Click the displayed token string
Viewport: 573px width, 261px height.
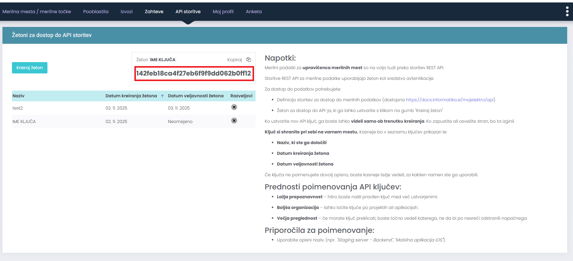(x=194, y=73)
